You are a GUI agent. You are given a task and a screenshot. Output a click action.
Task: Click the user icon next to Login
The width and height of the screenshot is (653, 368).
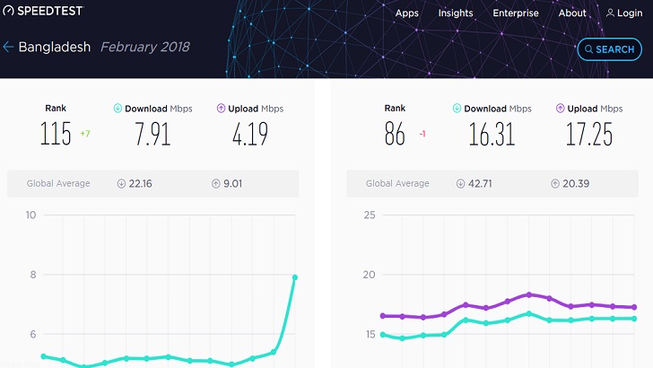pos(610,13)
